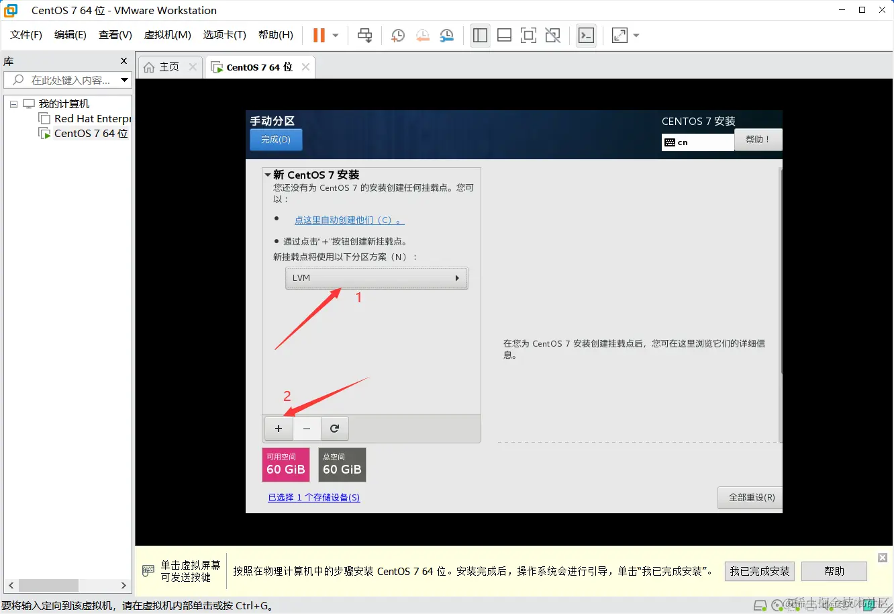Click the pause virtual machine icon
Image resolution: width=894 pixels, height=614 pixels.
tap(319, 36)
